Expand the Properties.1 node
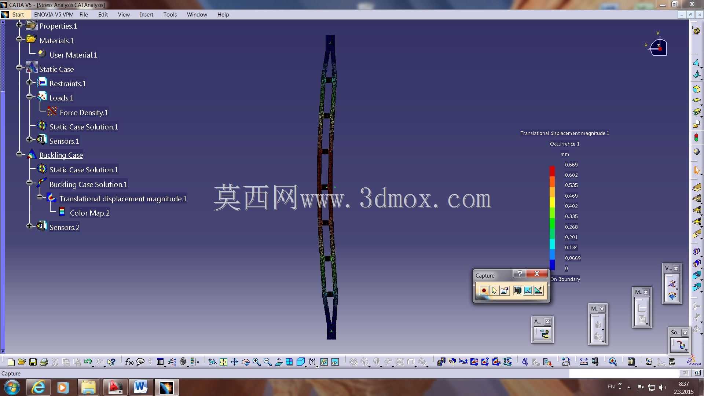704x396 pixels. coord(19,25)
